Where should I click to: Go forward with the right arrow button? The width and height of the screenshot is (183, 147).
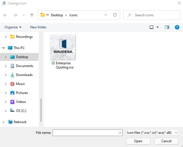point(15,15)
